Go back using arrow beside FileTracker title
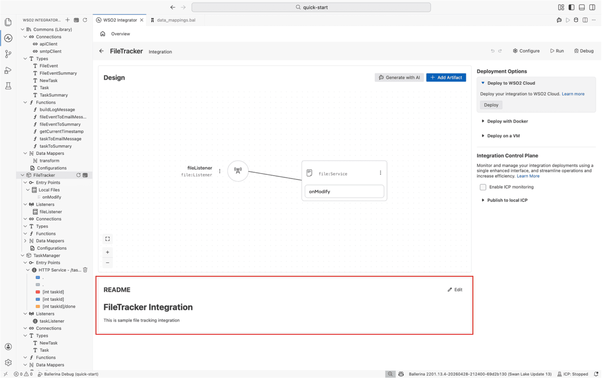This screenshot has width=602, height=380. (x=101, y=51)
